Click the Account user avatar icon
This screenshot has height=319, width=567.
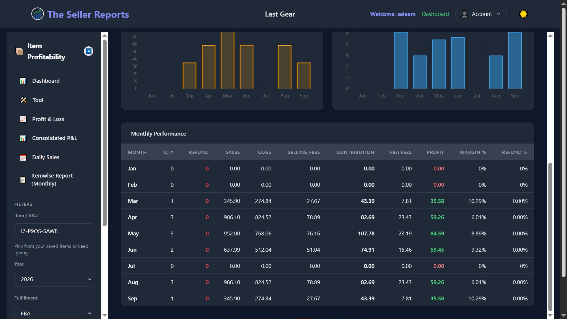(x=465, y=14)
